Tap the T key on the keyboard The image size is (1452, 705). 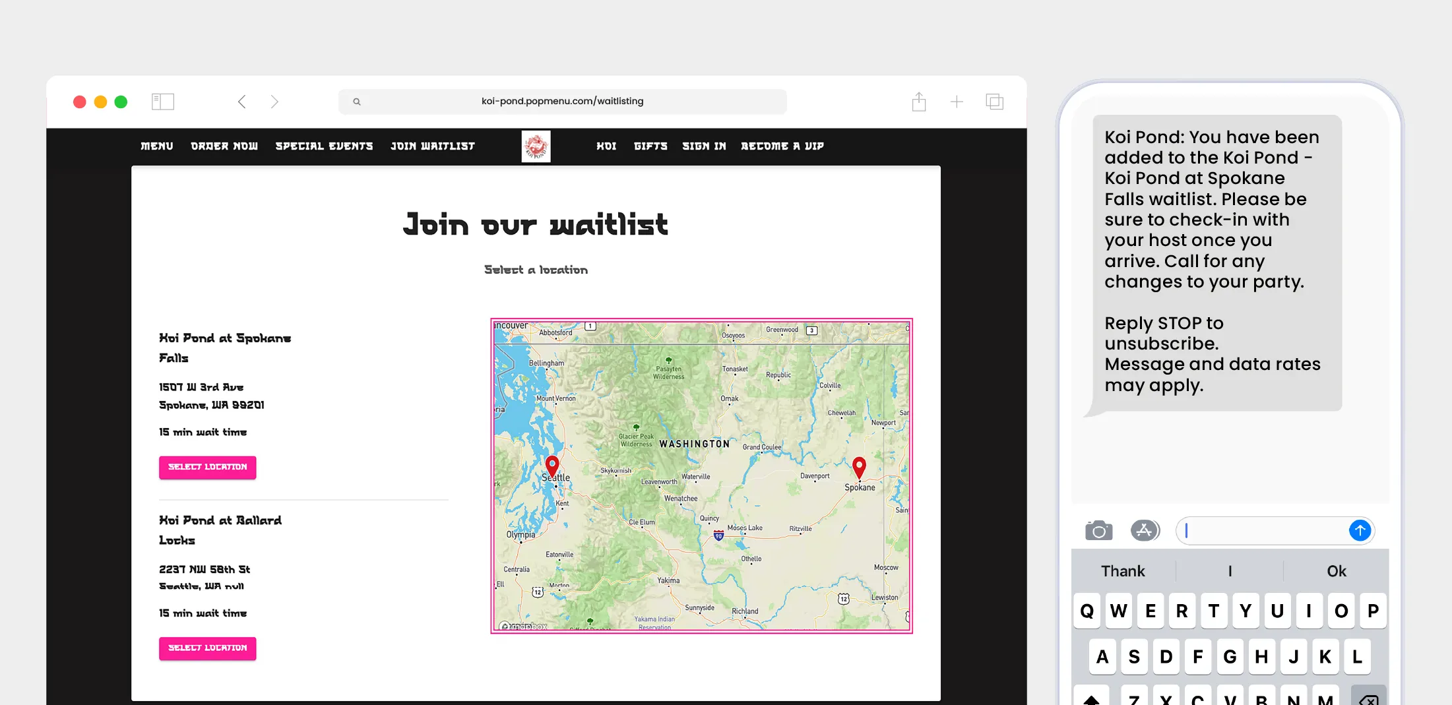coord(1213,611)
